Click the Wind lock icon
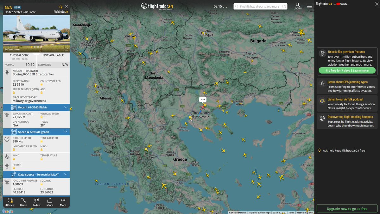380x214 pixels. tap(14, 159)
